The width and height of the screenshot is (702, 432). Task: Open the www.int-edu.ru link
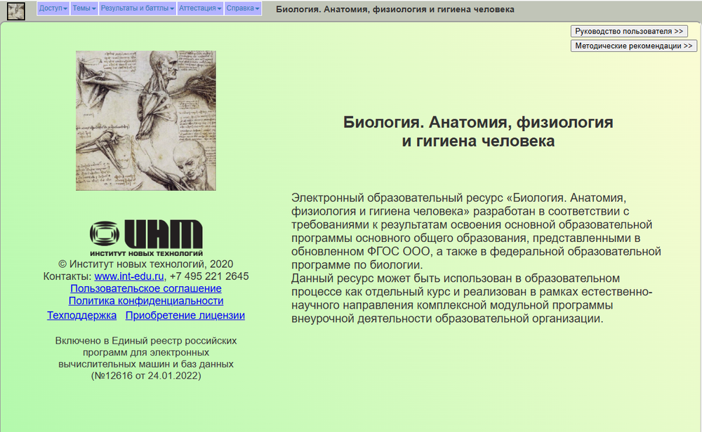[129, 276]
